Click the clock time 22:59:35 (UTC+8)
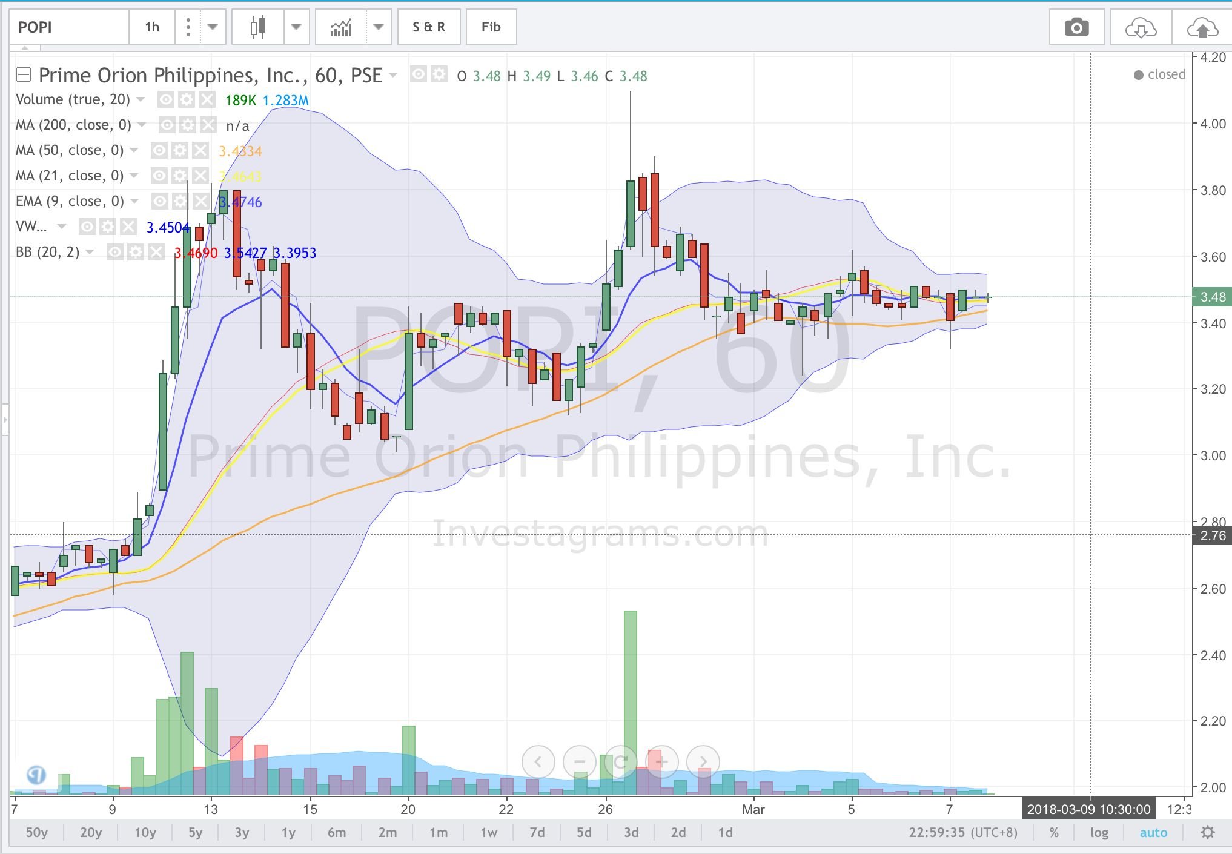 pyautogui.click(x=963, y=833)
